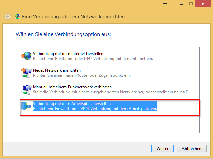Close the wizard window
Screen dimensions: 213x159
[x=203, y=4]
